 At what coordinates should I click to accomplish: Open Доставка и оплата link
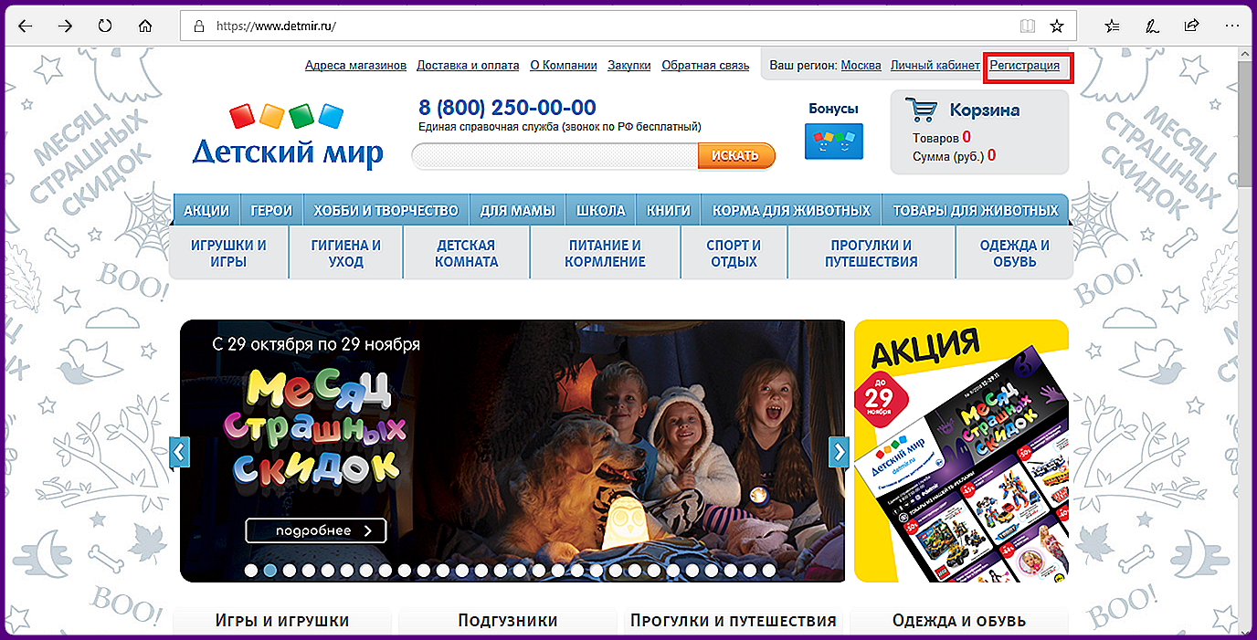tap(468, 66)
